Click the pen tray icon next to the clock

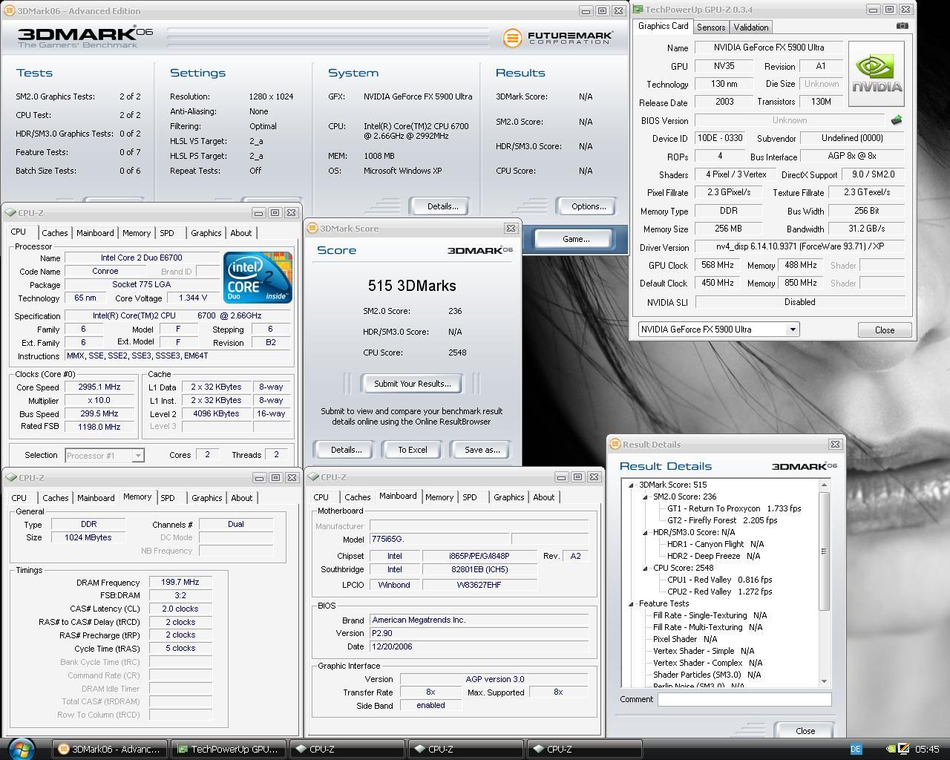pos(904,749)
